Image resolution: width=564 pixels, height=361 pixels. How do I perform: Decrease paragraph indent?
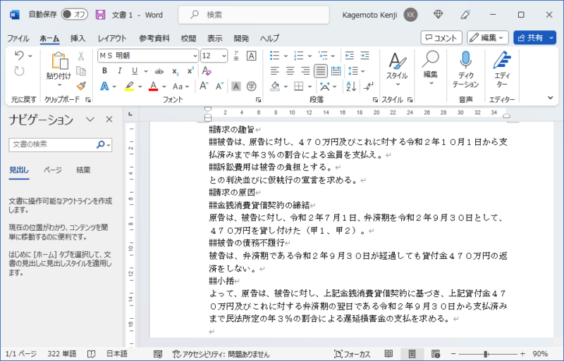(349, 56)
